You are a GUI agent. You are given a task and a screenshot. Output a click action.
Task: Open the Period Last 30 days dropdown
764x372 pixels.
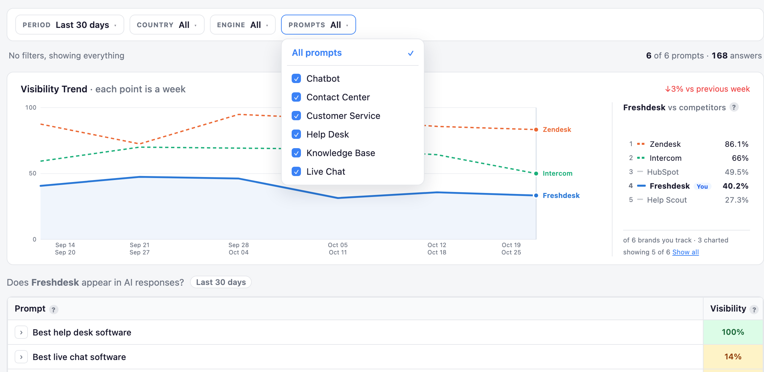pos(70,25)
